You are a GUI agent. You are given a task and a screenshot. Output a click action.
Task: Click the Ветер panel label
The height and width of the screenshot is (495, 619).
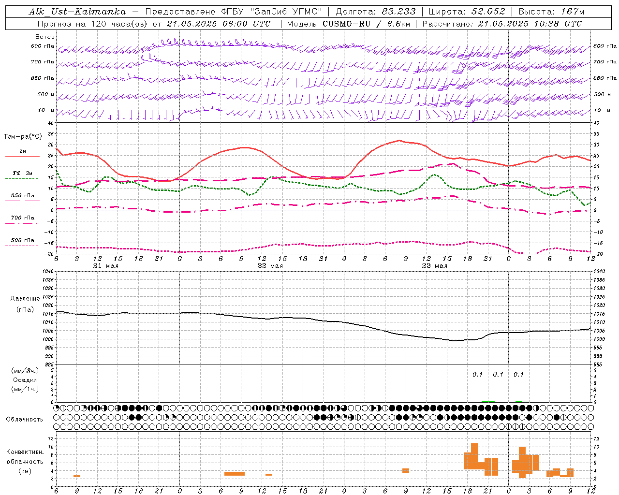[45, 37]
